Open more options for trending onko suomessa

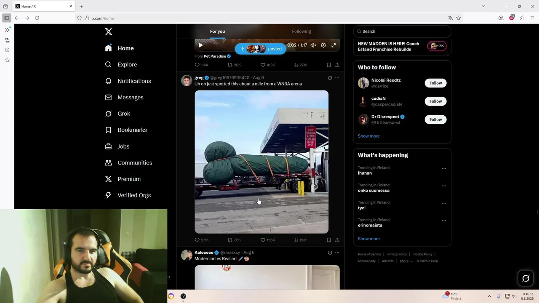[x=444, y=186]
